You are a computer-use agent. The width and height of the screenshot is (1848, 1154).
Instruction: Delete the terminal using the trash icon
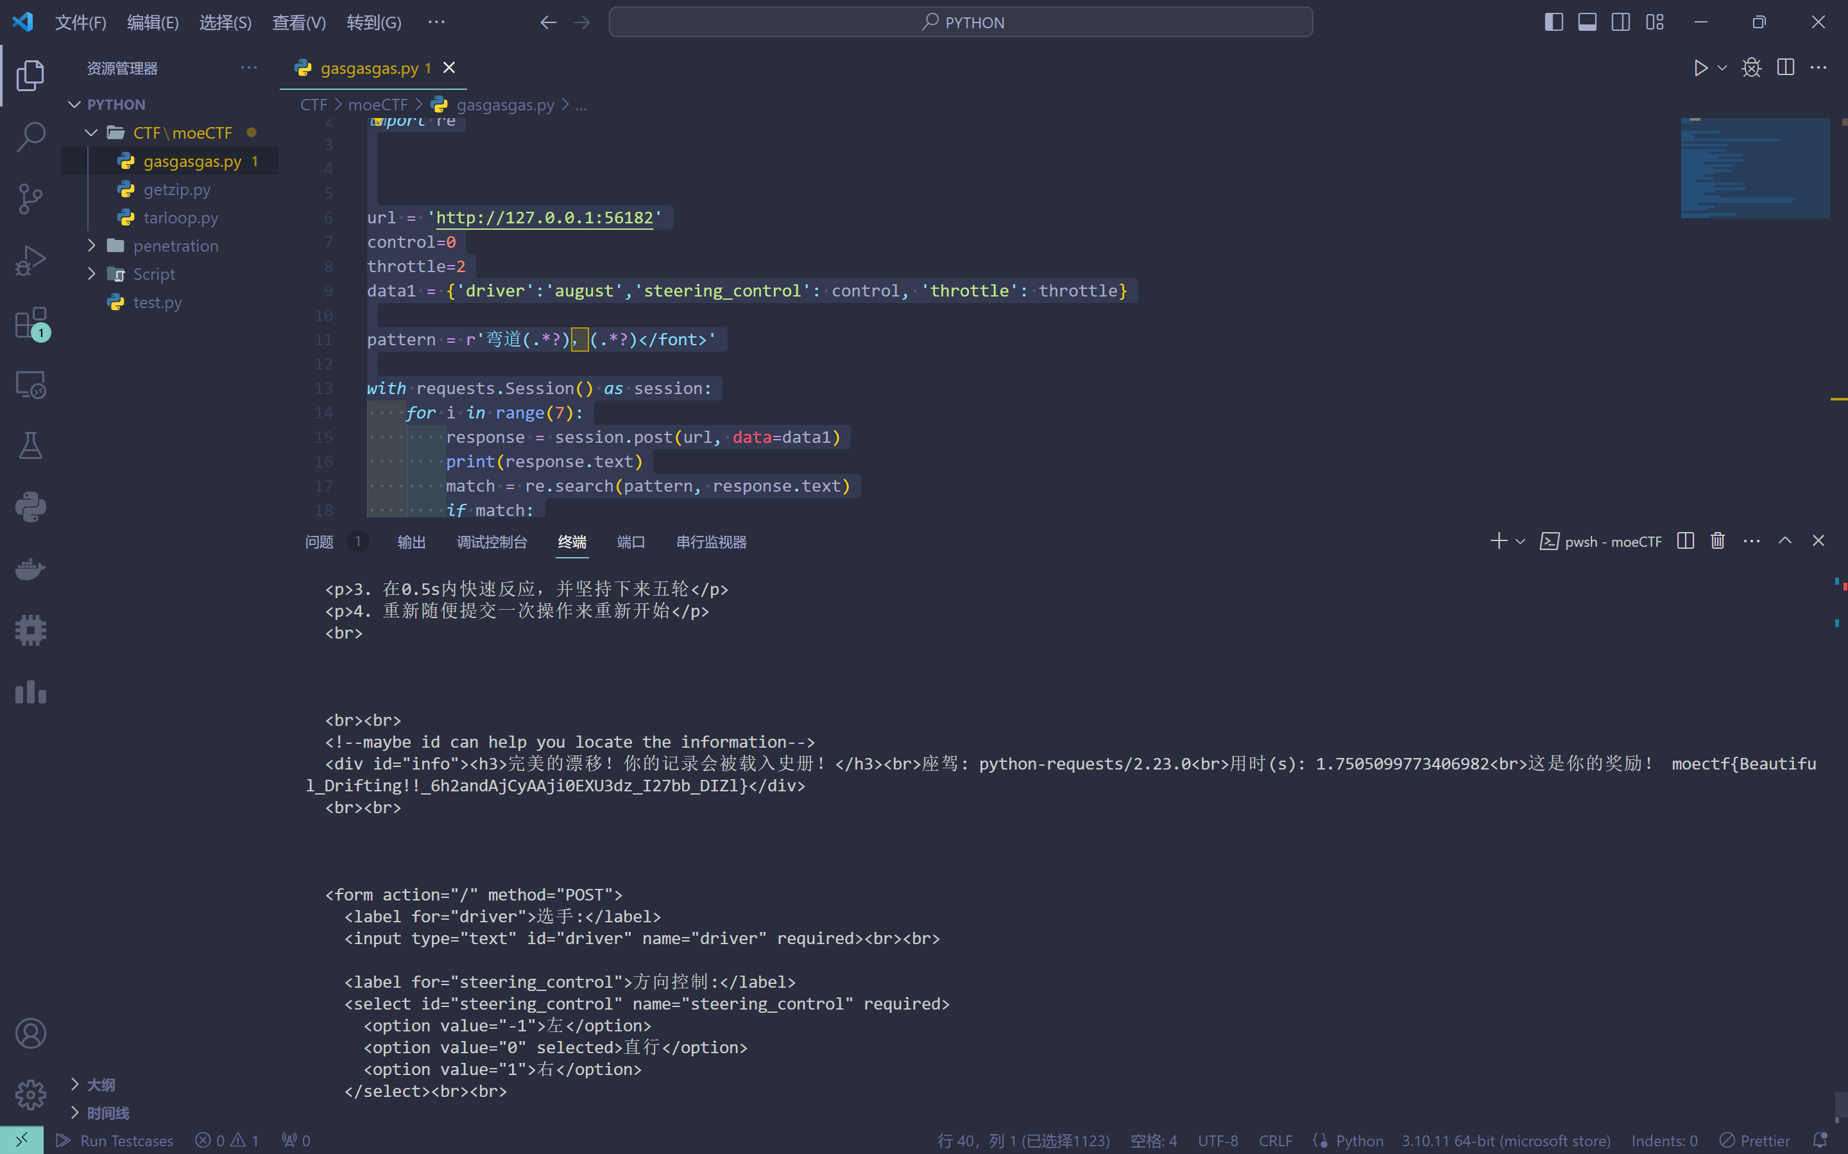[x=1718, y=541]
